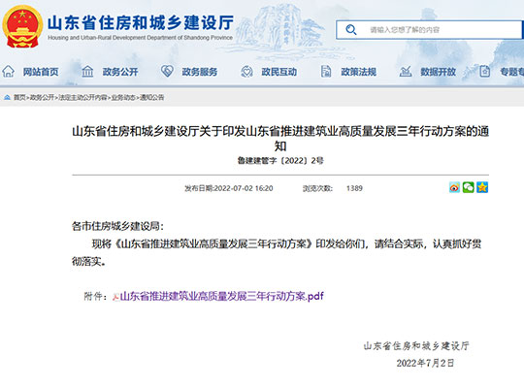The height and width of the screenshot is (388, 524).
Task: Go to 法定主动公开内容 in the breadcrumb
Action: [82, 97]
